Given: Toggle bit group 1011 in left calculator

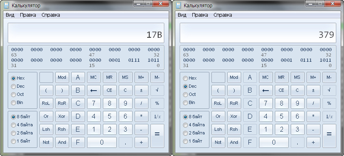Looking at the screenshot, I should [x=154, y=60].
